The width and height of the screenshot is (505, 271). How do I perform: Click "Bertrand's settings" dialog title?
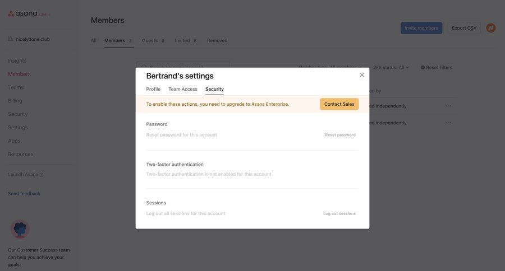pyautogui.click(x=180, y=76)
